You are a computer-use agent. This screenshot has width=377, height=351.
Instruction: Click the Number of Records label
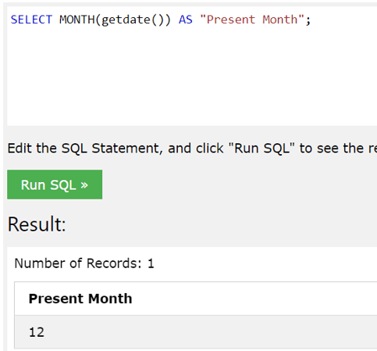tap(78, 263)
